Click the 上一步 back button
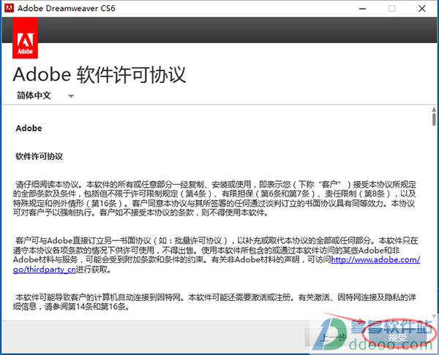439x355 pixels. tap(333, 337)
